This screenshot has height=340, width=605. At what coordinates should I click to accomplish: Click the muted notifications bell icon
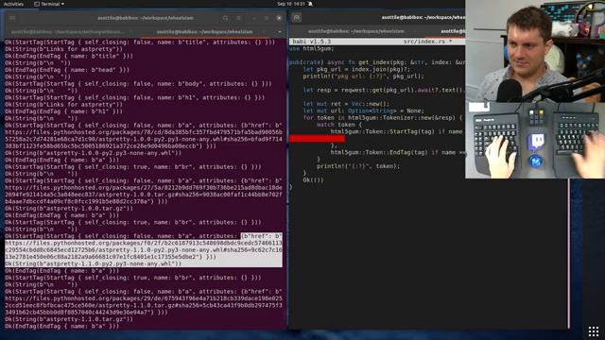tap(310, 4)
